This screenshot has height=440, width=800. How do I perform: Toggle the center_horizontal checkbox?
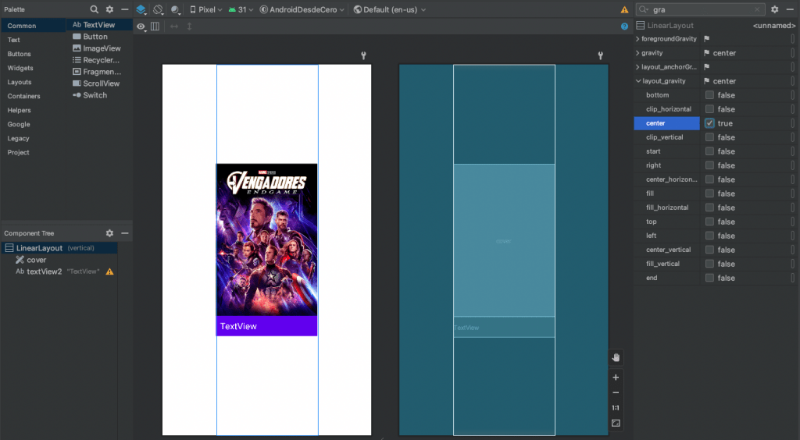[709, 179]
